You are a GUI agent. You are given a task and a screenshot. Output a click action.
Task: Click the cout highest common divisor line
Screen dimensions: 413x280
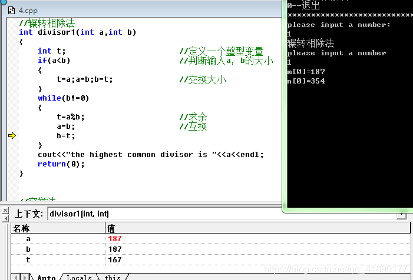coord(151,155)
